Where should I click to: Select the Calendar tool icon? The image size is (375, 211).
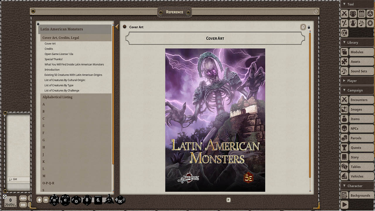pos(361,13)
